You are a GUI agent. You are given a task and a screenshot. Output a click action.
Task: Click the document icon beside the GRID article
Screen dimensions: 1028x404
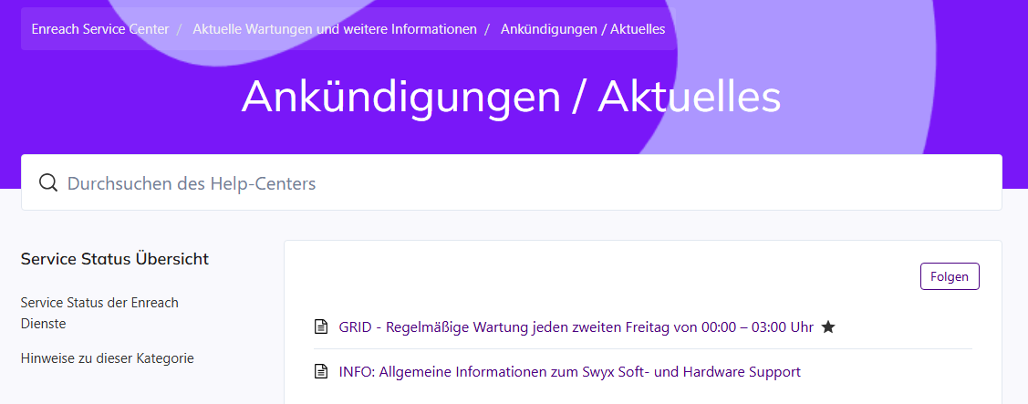click(320, 326)
